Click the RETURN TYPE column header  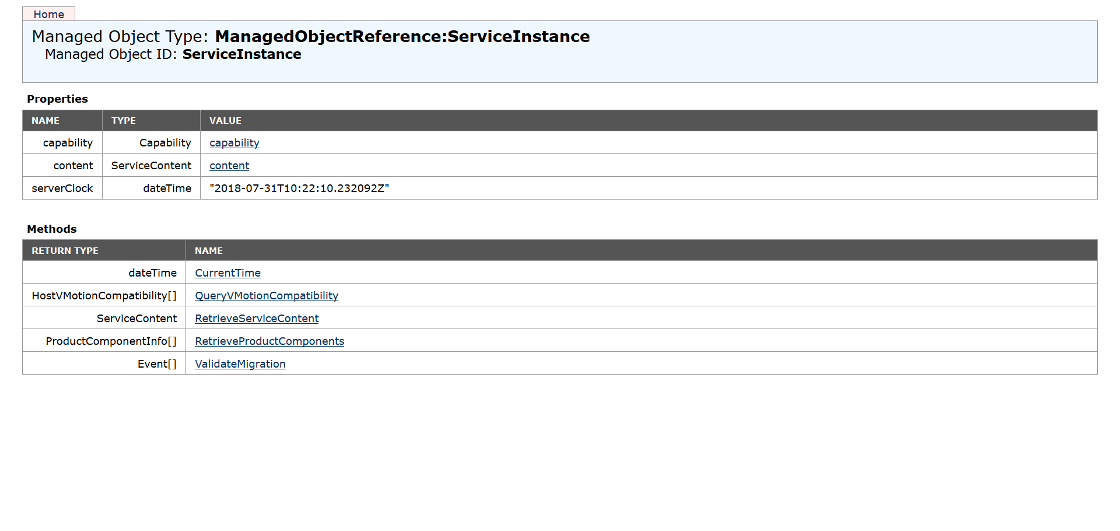pyautogui.click(x=65, y=250)
